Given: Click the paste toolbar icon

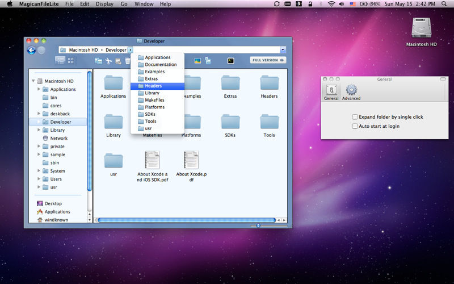Looking at the screenshot, I should 118,61.
